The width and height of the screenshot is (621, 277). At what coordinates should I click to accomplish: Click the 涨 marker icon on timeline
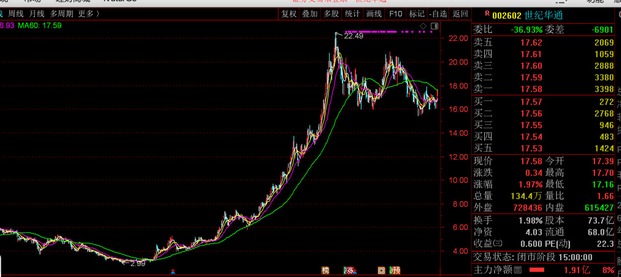[x=349, y=270]
